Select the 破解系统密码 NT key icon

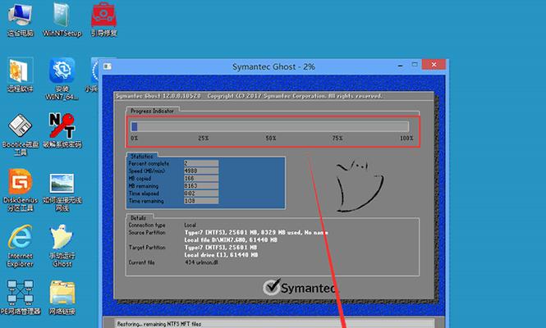pos(62,130)
